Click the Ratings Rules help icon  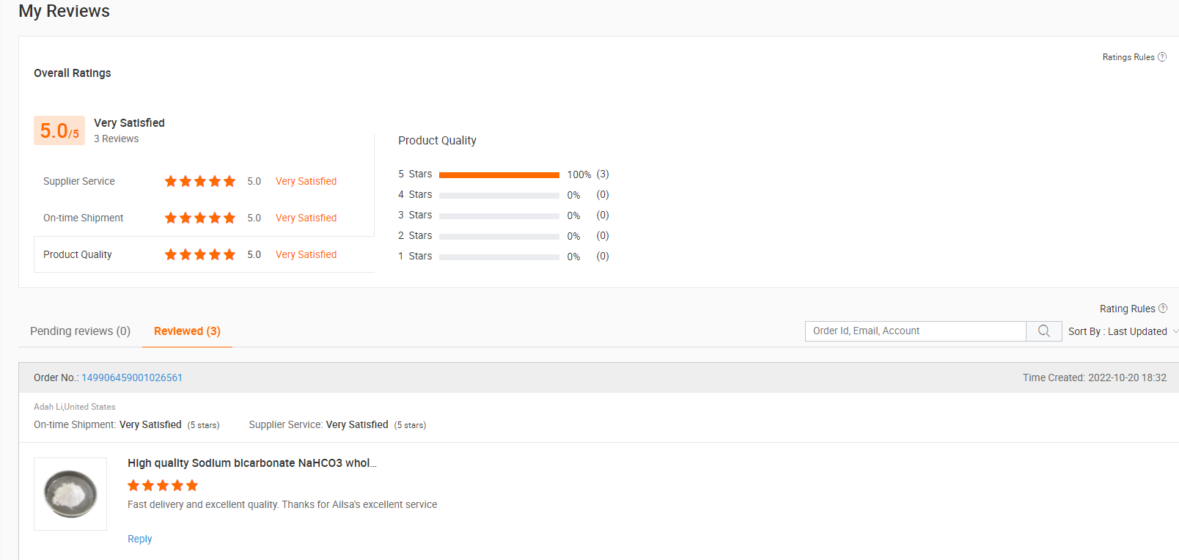pos(1162,57)
